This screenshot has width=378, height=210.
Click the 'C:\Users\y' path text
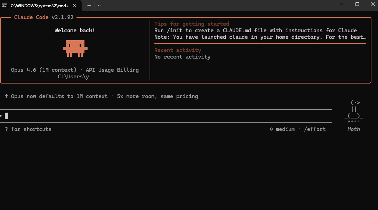pyautogui.click(x=73, y=77)
